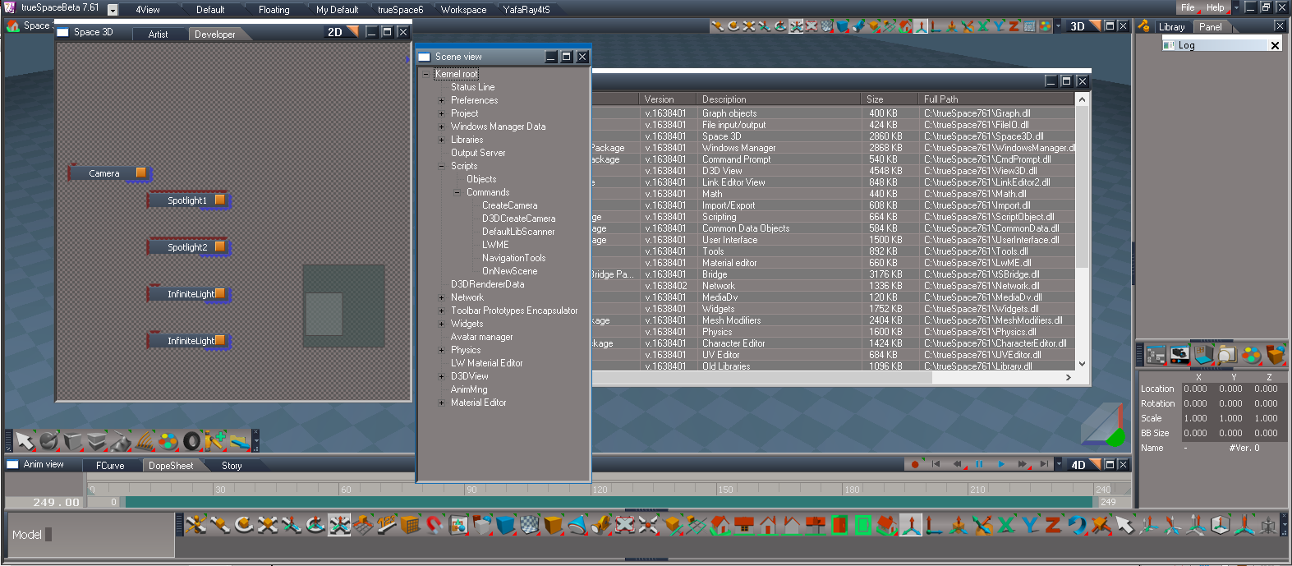Click the library list vertical scrollbar
This screenshot has height=566, width=1292.
[1082, 232]
